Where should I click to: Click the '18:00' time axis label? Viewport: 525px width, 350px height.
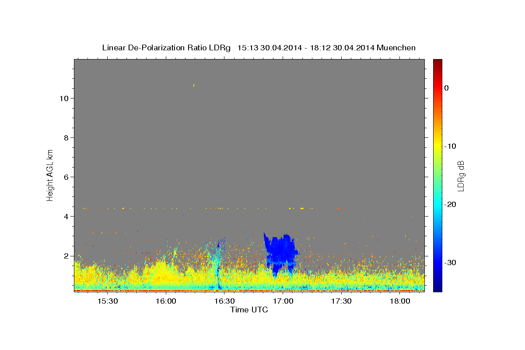point(400,301)
